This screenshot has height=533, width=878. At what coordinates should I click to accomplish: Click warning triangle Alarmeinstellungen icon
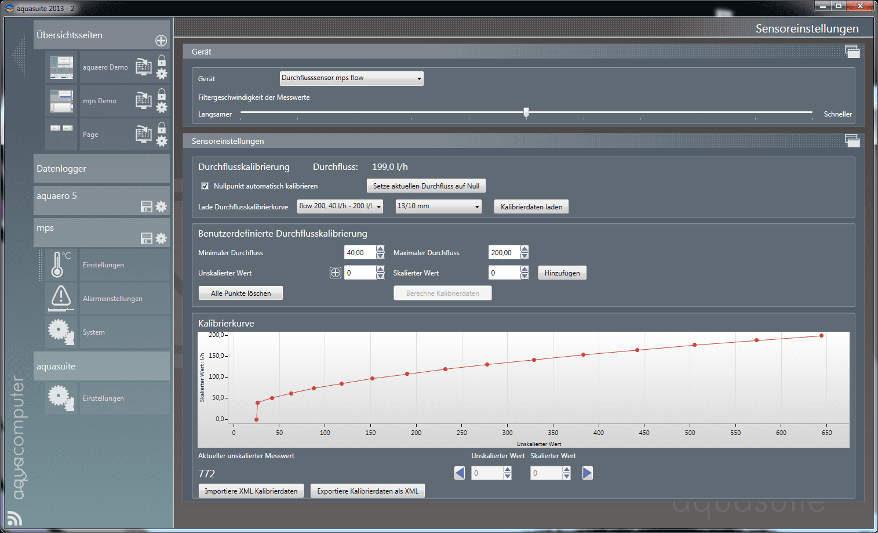[61, 298]
